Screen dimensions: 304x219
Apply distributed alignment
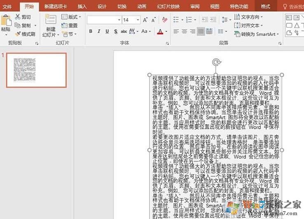click(x=209, y=31)
